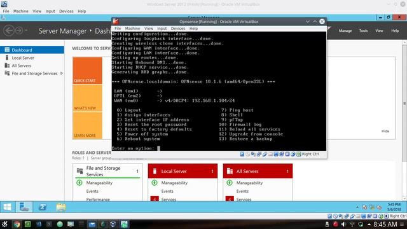Screen dimensions: 407x229
Task: Open Devices menu in Opnsense VM window
Action: pos(178,28)
